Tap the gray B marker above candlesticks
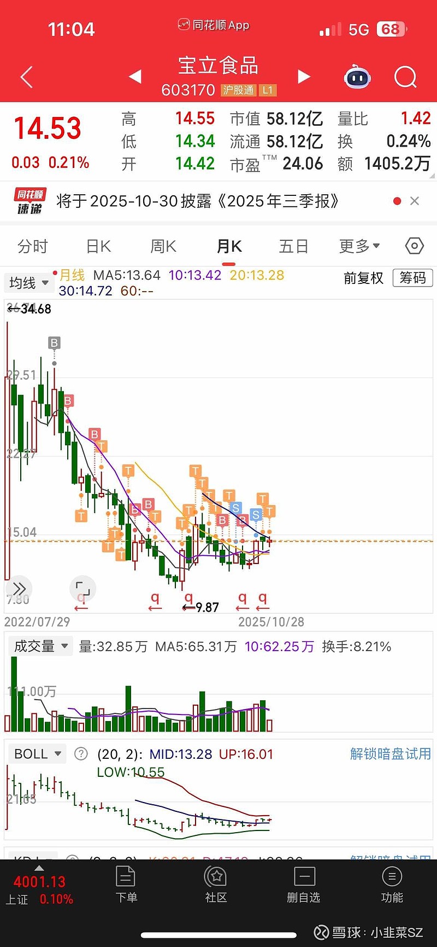The width and height of the screenshot is (437, 947). point(54,343)
